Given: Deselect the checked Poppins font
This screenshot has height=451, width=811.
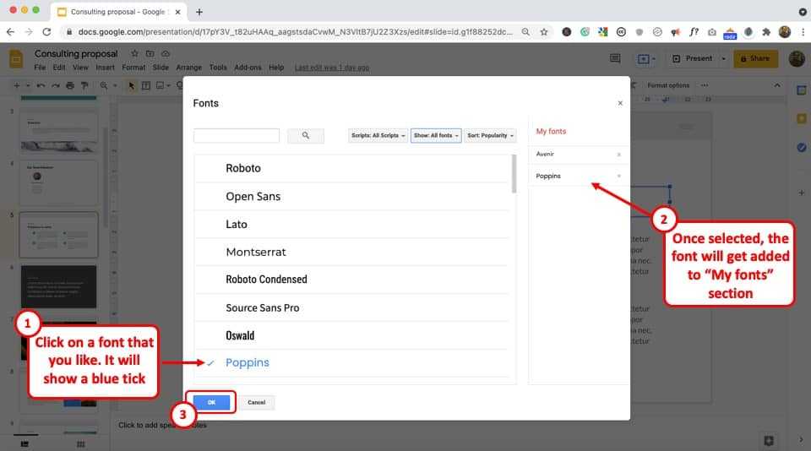Looking at the screenshot, I should [247, 363].
